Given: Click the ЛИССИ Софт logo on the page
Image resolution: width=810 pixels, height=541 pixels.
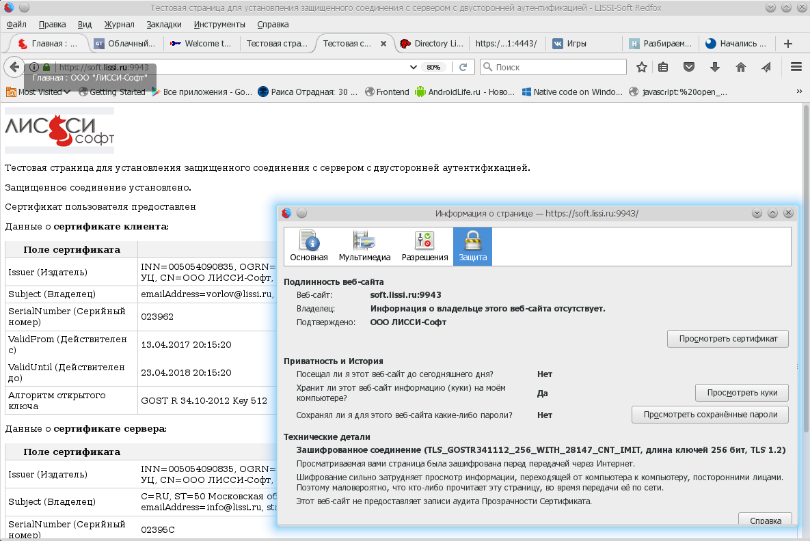Looking at the screenshot, I should 59,130.
